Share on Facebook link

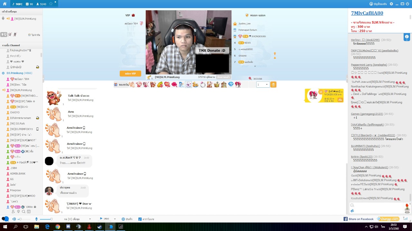click(358, 219)
